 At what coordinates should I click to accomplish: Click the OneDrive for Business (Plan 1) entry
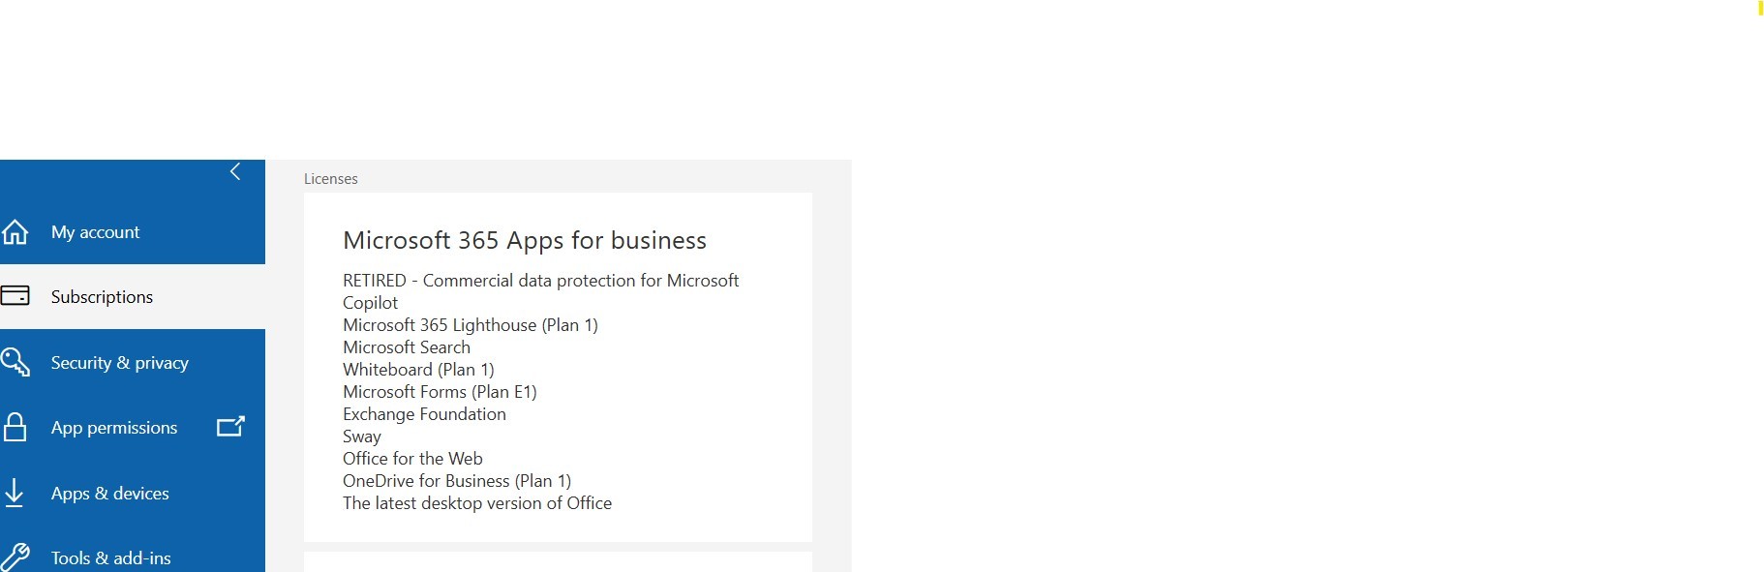click(457, 480)
